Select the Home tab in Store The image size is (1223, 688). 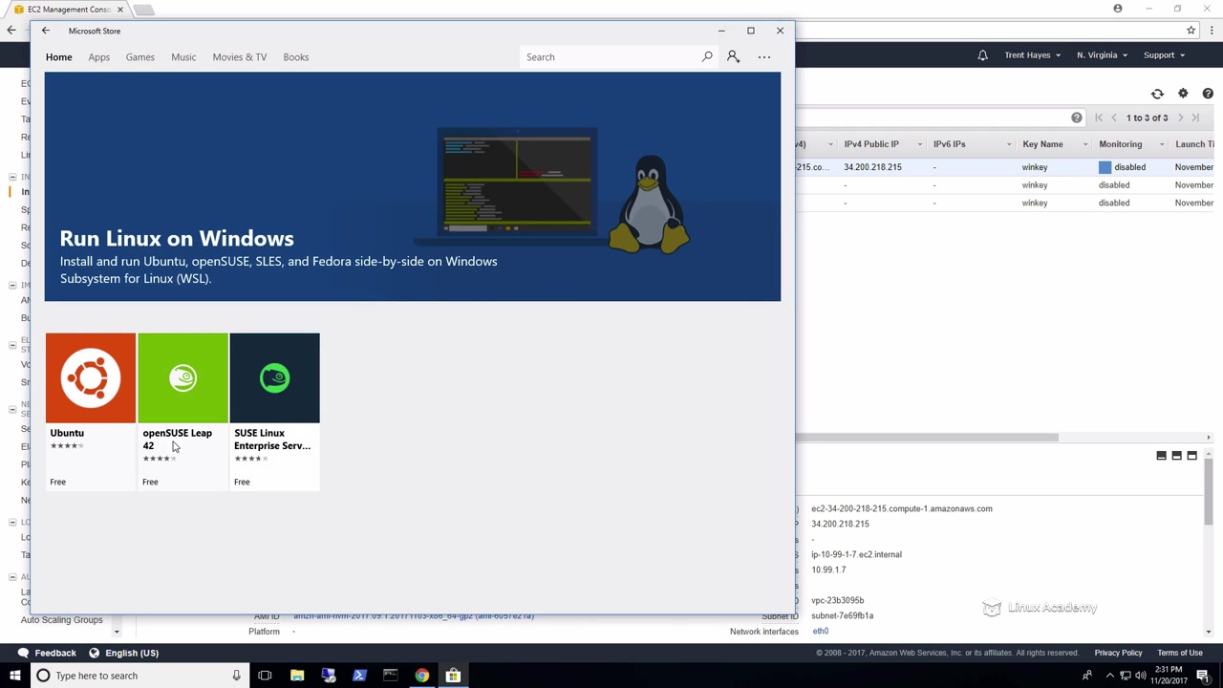click(x=58, y=57)
